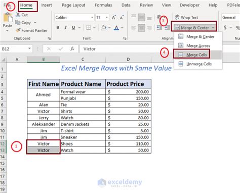Open the Fill Color dropdown arrow
Viewport: 240px width, 193px height.
109,28
